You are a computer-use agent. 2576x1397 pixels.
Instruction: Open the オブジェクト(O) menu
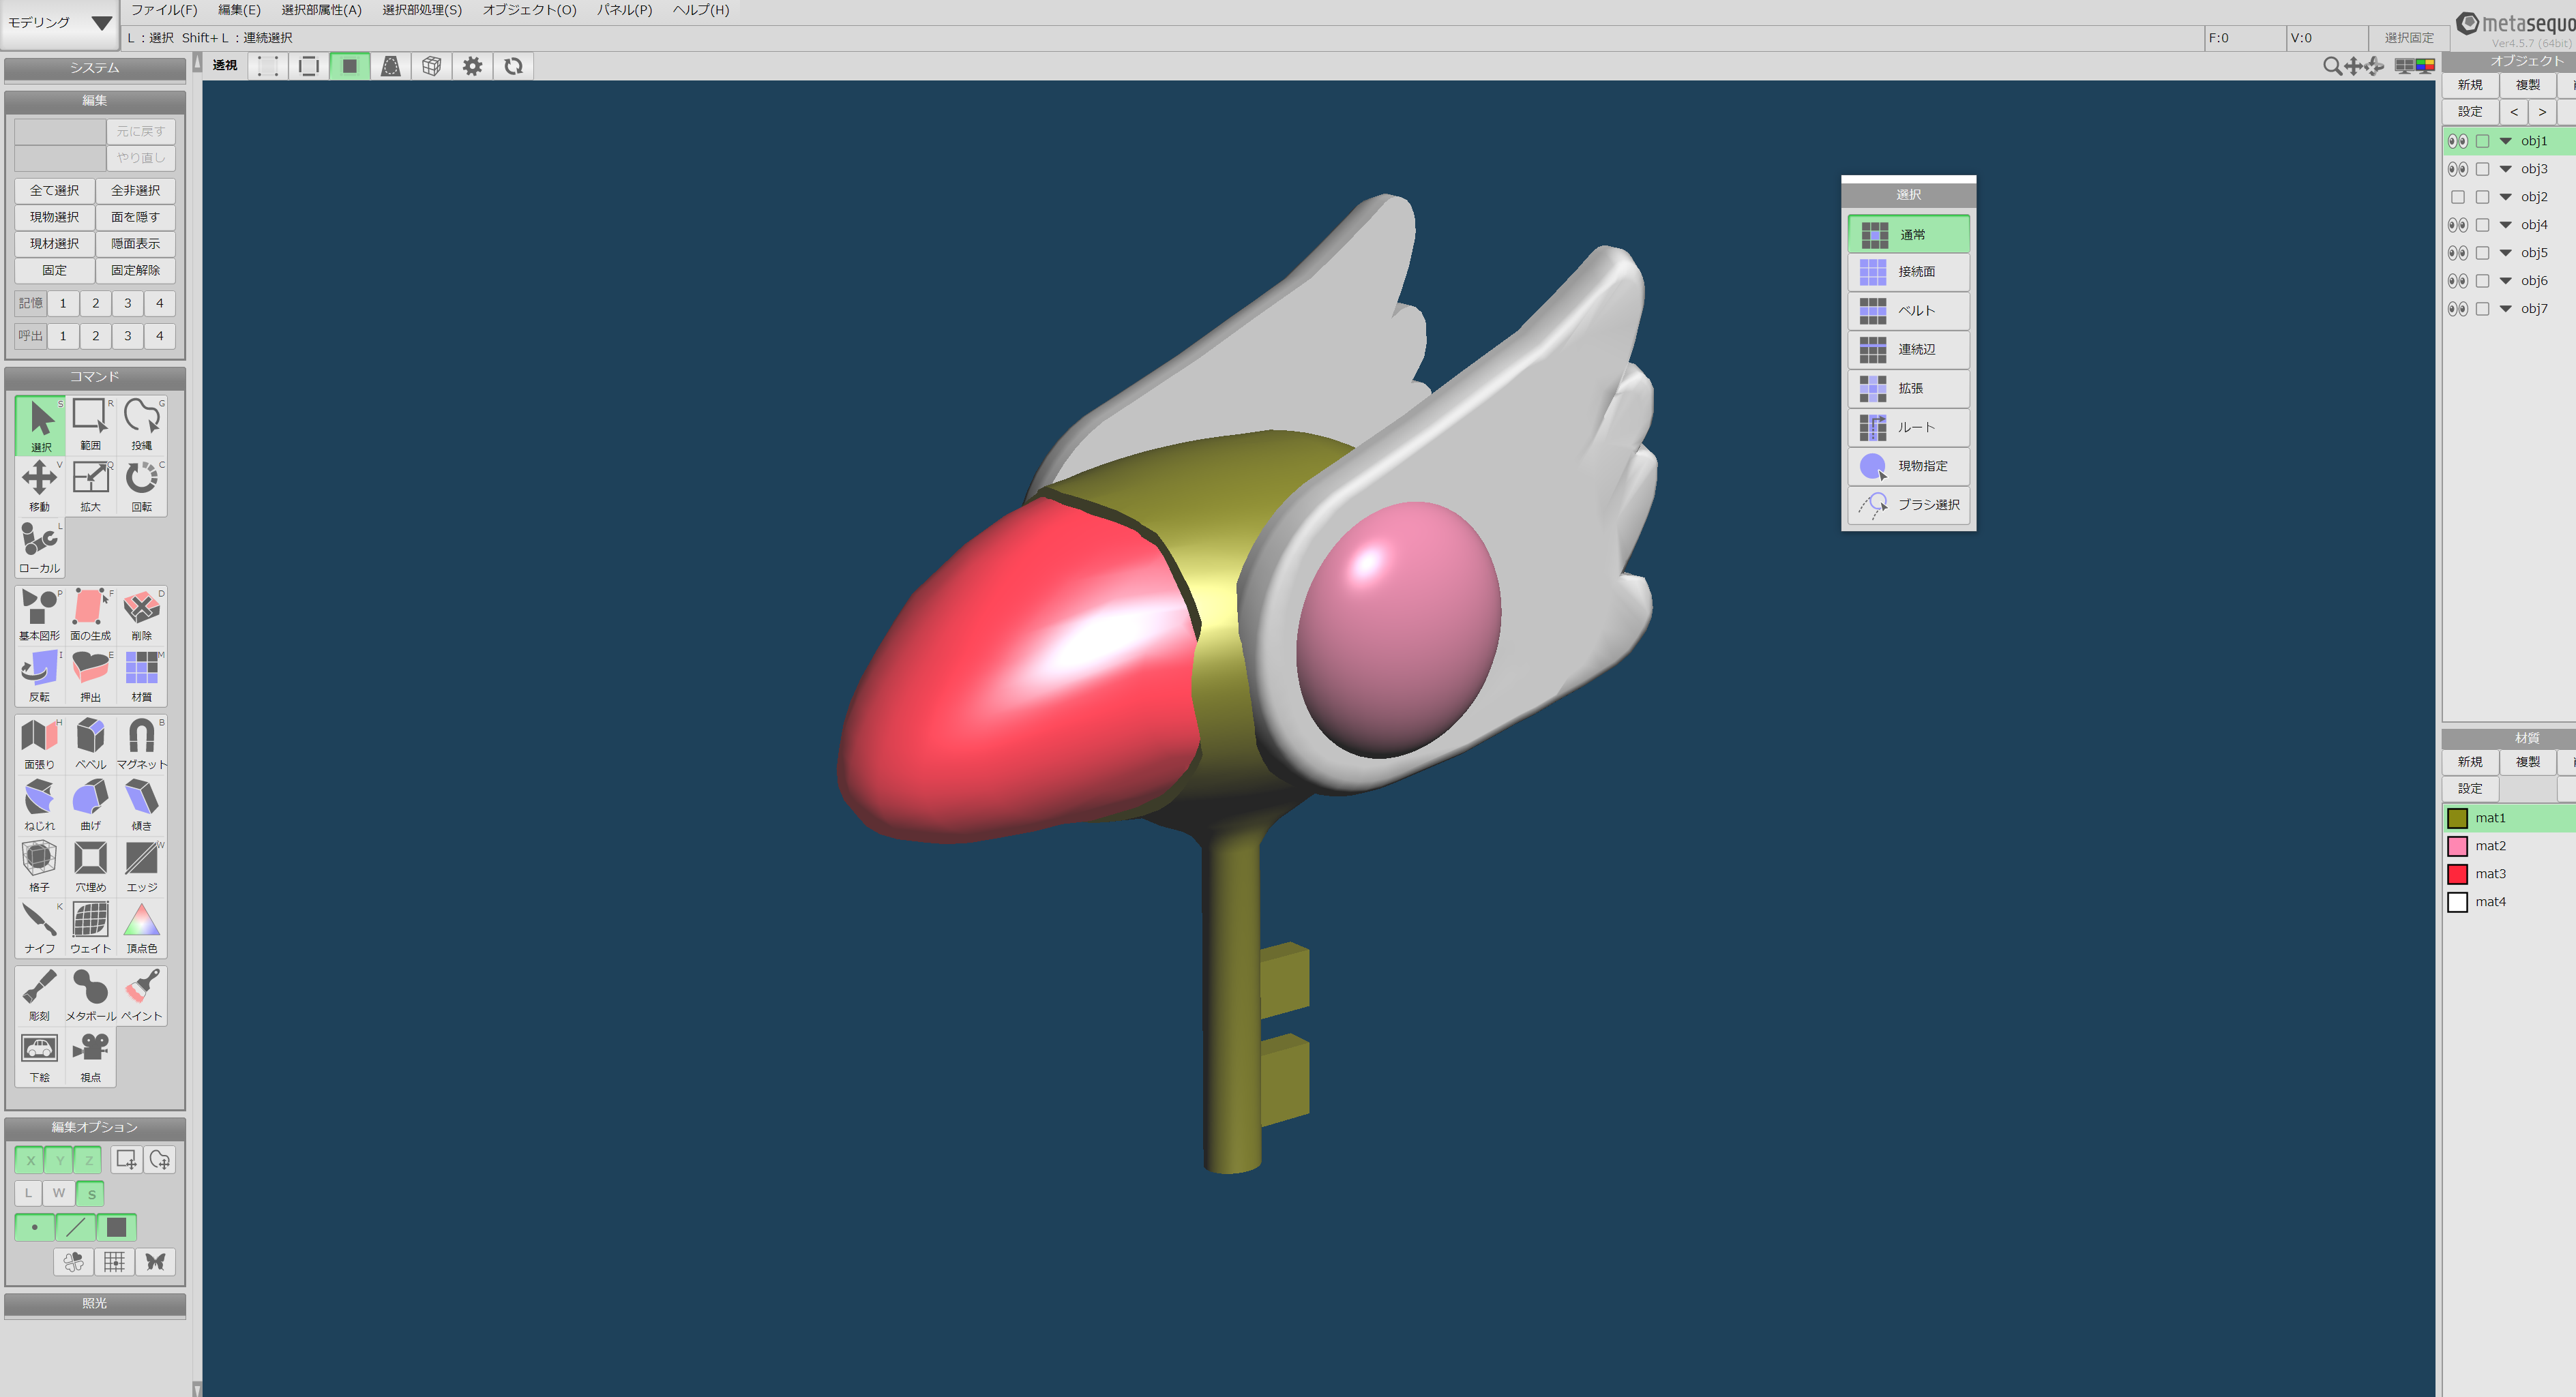point(530,10)
